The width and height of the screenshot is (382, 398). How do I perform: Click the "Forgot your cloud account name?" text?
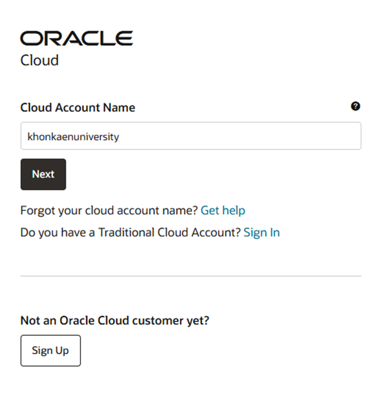(109, 210)
